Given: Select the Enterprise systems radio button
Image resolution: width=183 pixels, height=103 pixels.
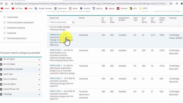Looking at the screenshot, I should coord(5,28).
